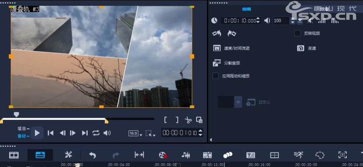Open the pan & zoom preset dropdown arrow

click(x=238, y=102)
